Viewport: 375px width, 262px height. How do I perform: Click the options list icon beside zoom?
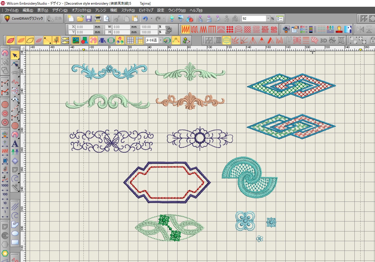click(279, 19)
